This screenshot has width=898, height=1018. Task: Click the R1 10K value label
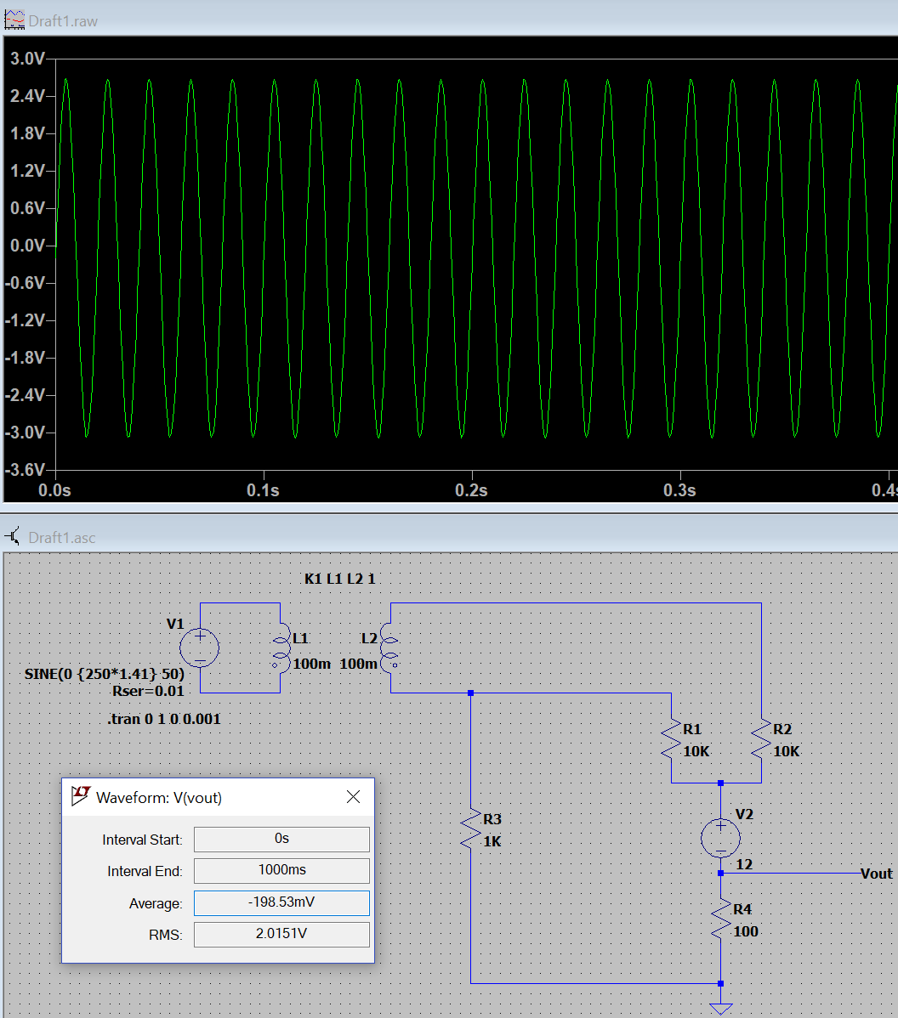pos(696,751)
